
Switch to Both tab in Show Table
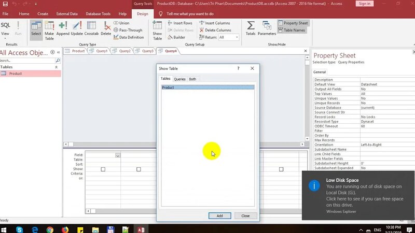coord(192,79)
